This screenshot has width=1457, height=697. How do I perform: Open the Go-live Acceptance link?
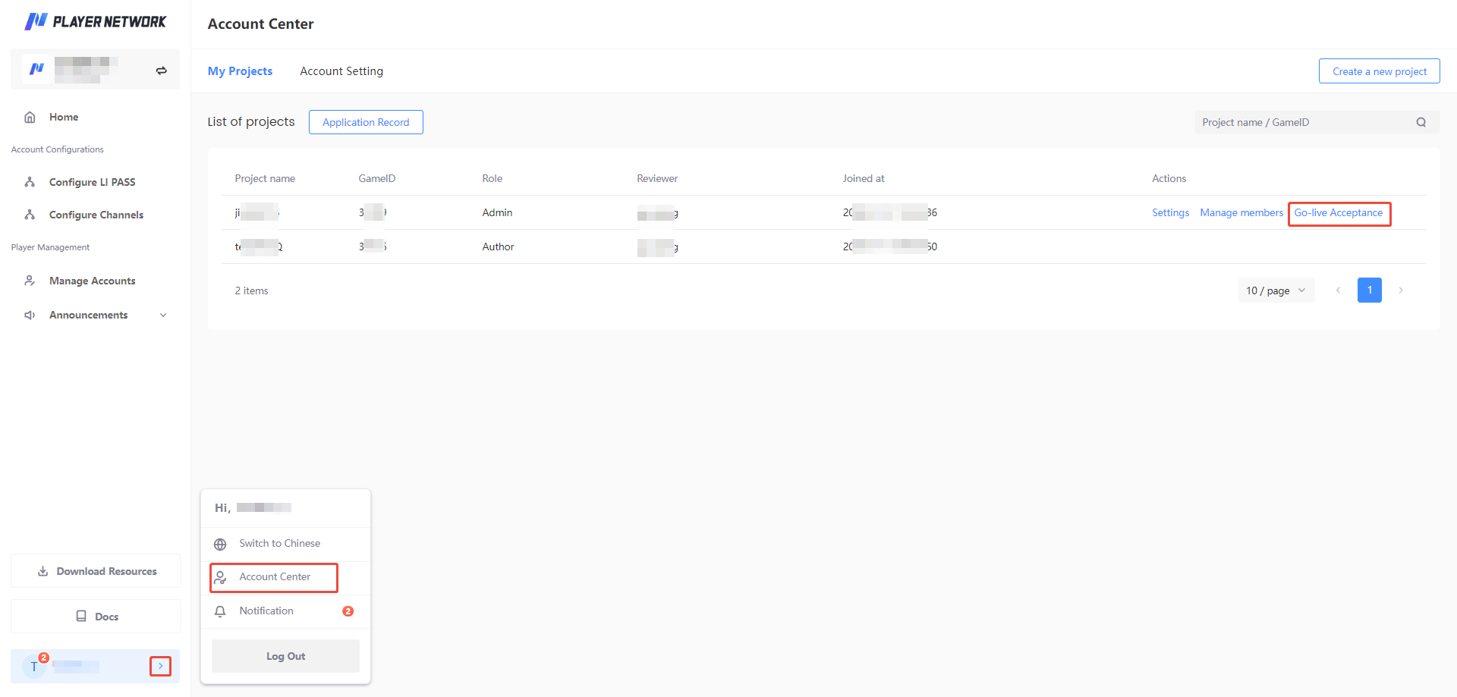(1338, 213)
